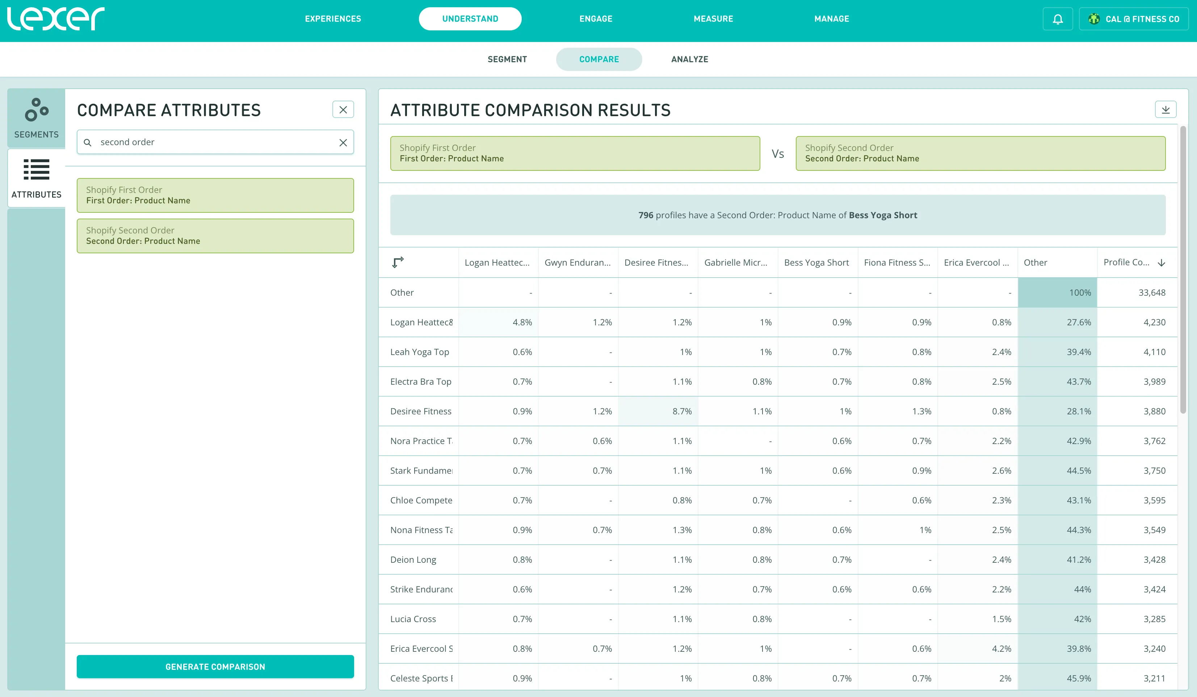This screenshot has width=1197, height=697.
Task: Download the comparison results
Action: point(1165,110)
